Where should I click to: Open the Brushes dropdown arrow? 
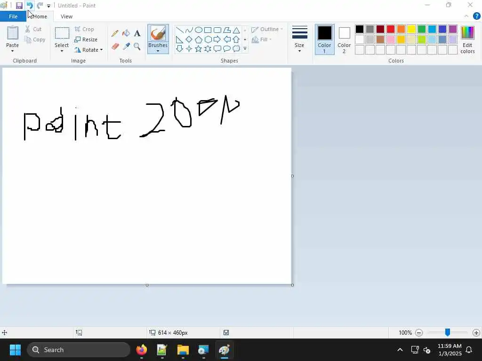coord(158,51)
